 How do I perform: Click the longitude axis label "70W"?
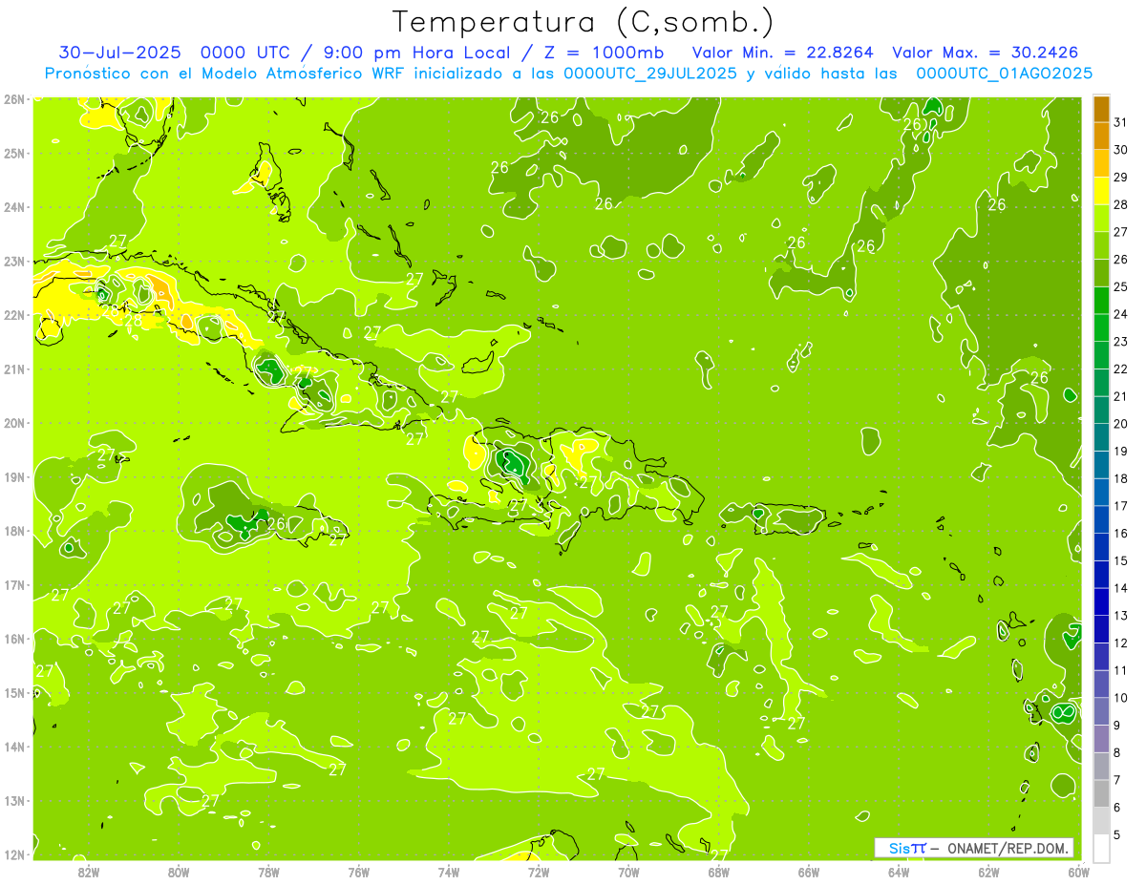coord(628,872)
